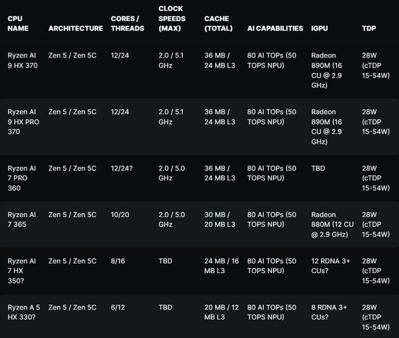The image size is (399, 338).
Task: Select the CORES / THREADS header
Action: point(128,24)
